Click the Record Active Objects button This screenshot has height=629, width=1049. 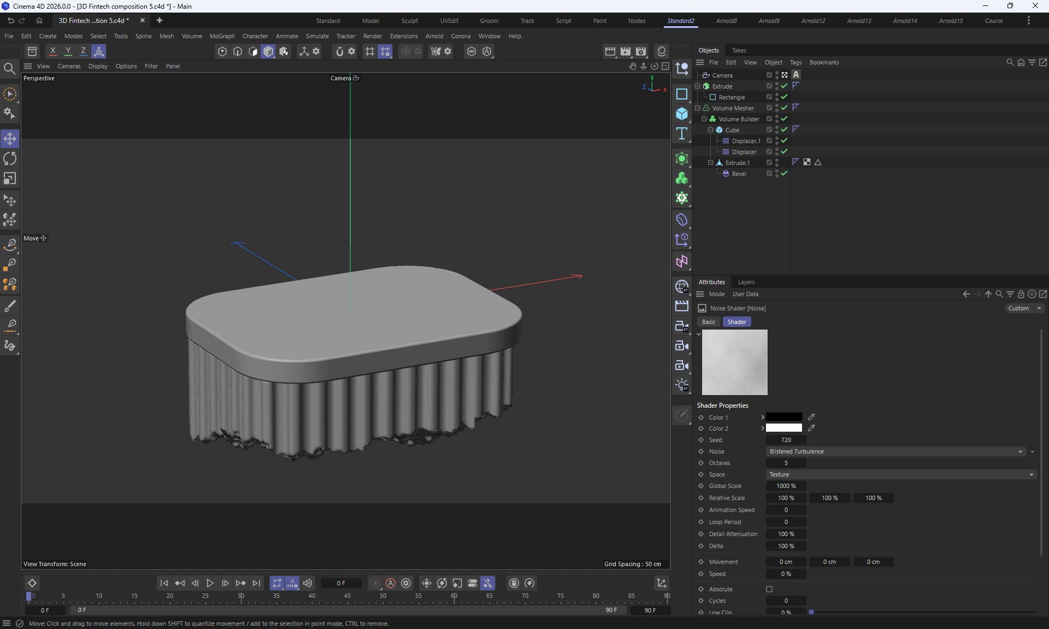tap(375, 583)
